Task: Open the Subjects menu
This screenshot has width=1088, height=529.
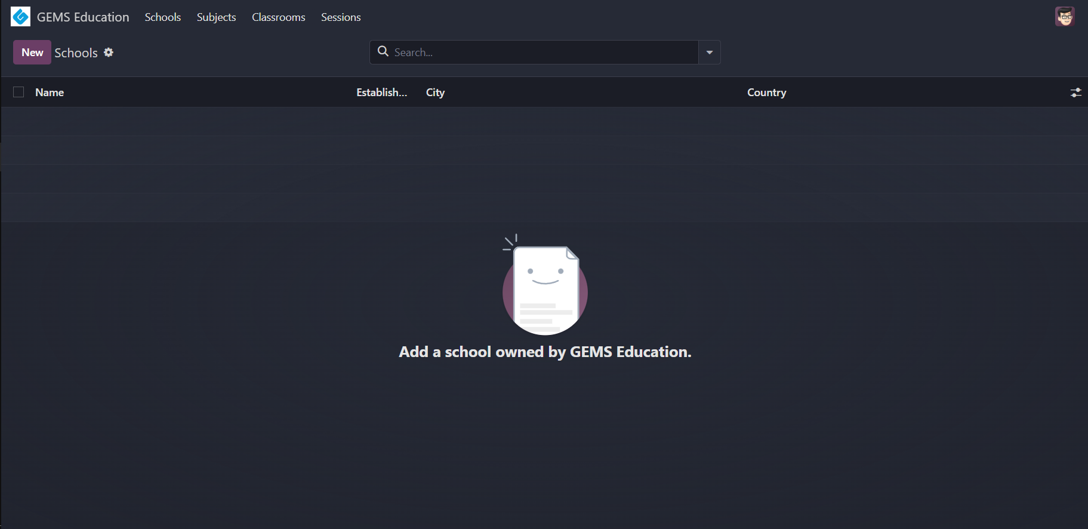Action: click(217, 17)
